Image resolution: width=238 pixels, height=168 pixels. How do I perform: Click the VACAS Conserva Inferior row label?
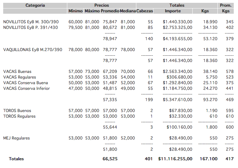coord(27,88)
